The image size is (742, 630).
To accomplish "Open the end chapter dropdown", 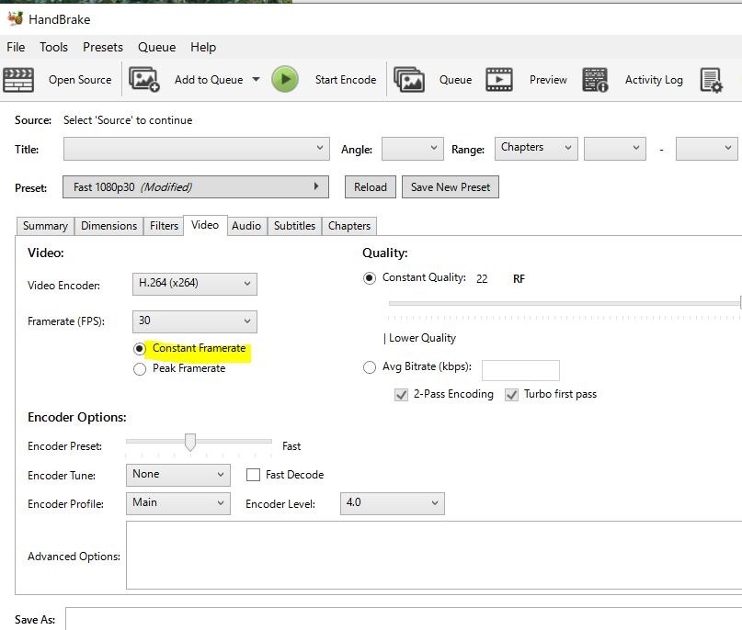I will [x=706, y=149].
